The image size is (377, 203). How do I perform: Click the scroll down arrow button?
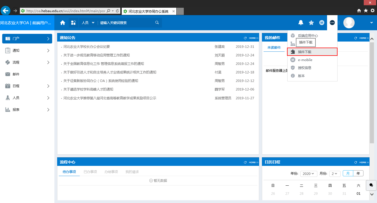point(372,194)
